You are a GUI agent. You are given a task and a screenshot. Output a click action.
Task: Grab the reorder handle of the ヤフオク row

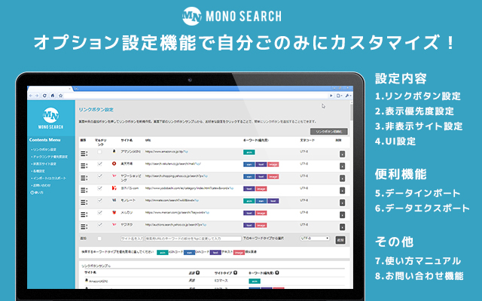84,227
